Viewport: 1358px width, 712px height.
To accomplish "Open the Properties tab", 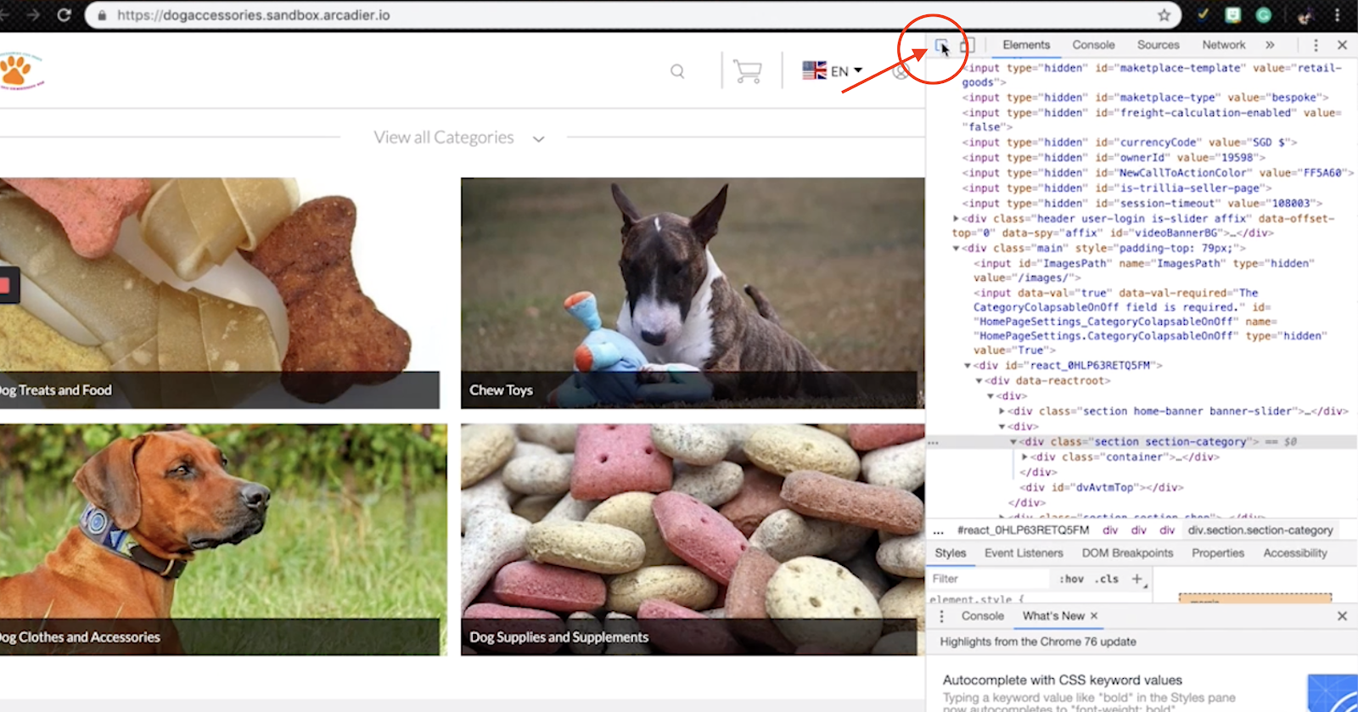I will click(1218, 553).
